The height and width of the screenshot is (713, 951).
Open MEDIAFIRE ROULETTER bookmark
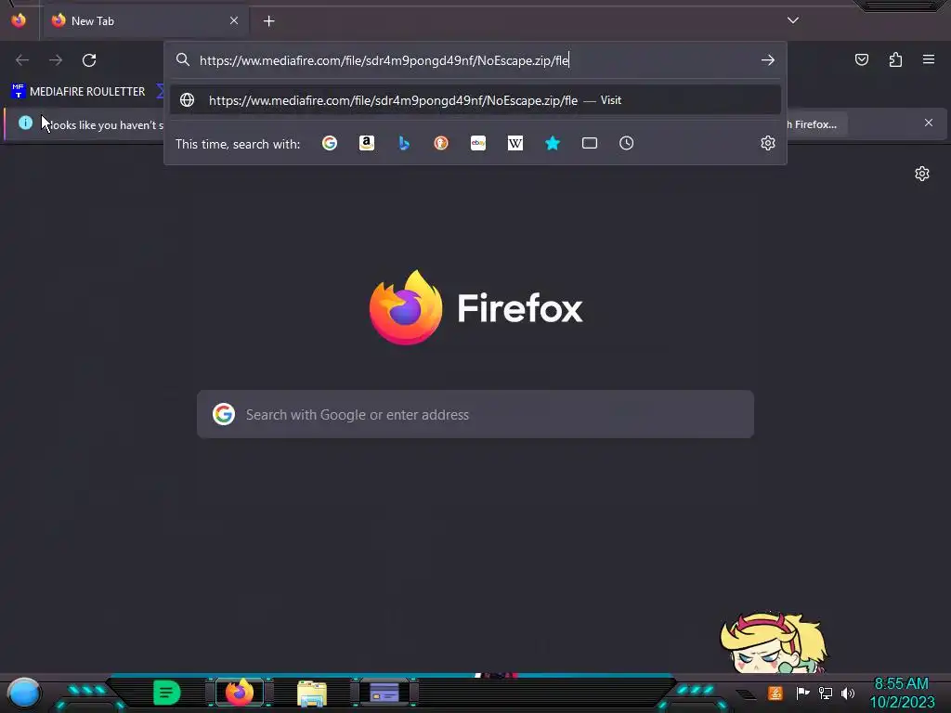pyautogui.click(x=78, y=92)
